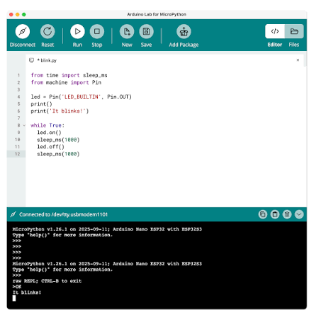Click the led.on() line
Image resolution: width=314 pixels, height=320 pixels.
(49, 133)
